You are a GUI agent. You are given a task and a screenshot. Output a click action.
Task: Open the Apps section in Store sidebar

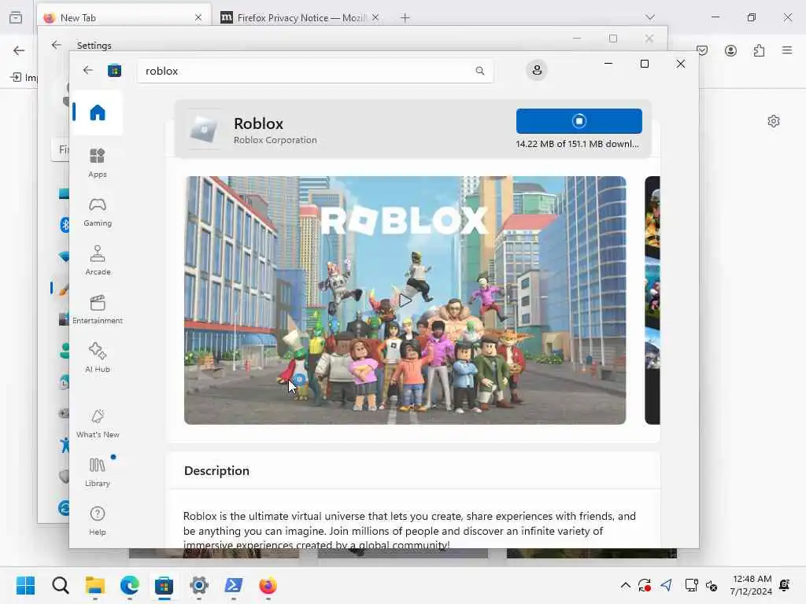coord(97,163)
